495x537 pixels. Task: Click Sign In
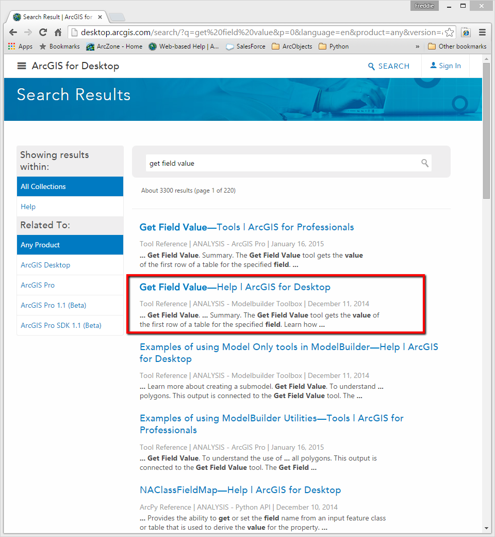coord(445,66)
